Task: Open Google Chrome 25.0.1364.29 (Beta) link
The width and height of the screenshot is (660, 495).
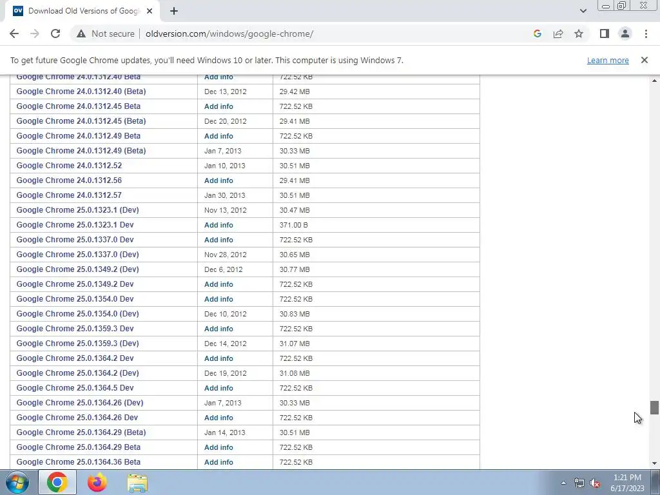Action: (x=81, y=432)
